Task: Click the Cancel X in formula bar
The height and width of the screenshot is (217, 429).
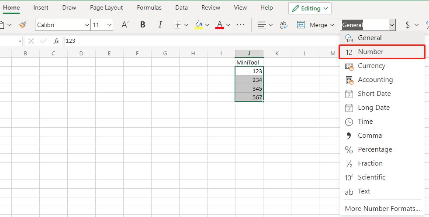Action: (x=31, y=41)
